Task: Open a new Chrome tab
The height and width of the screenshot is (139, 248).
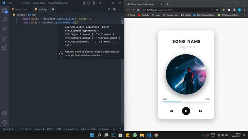Action: coord(168,4)
